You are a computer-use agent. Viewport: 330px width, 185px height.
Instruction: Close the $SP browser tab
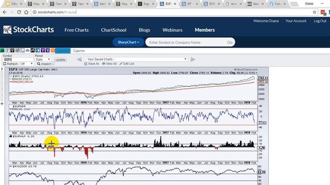pyautogui.click(x=175, y=4)
